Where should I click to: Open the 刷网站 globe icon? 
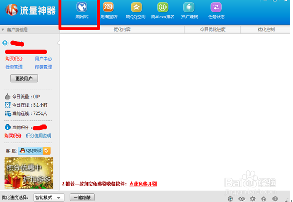pos(82,7)
